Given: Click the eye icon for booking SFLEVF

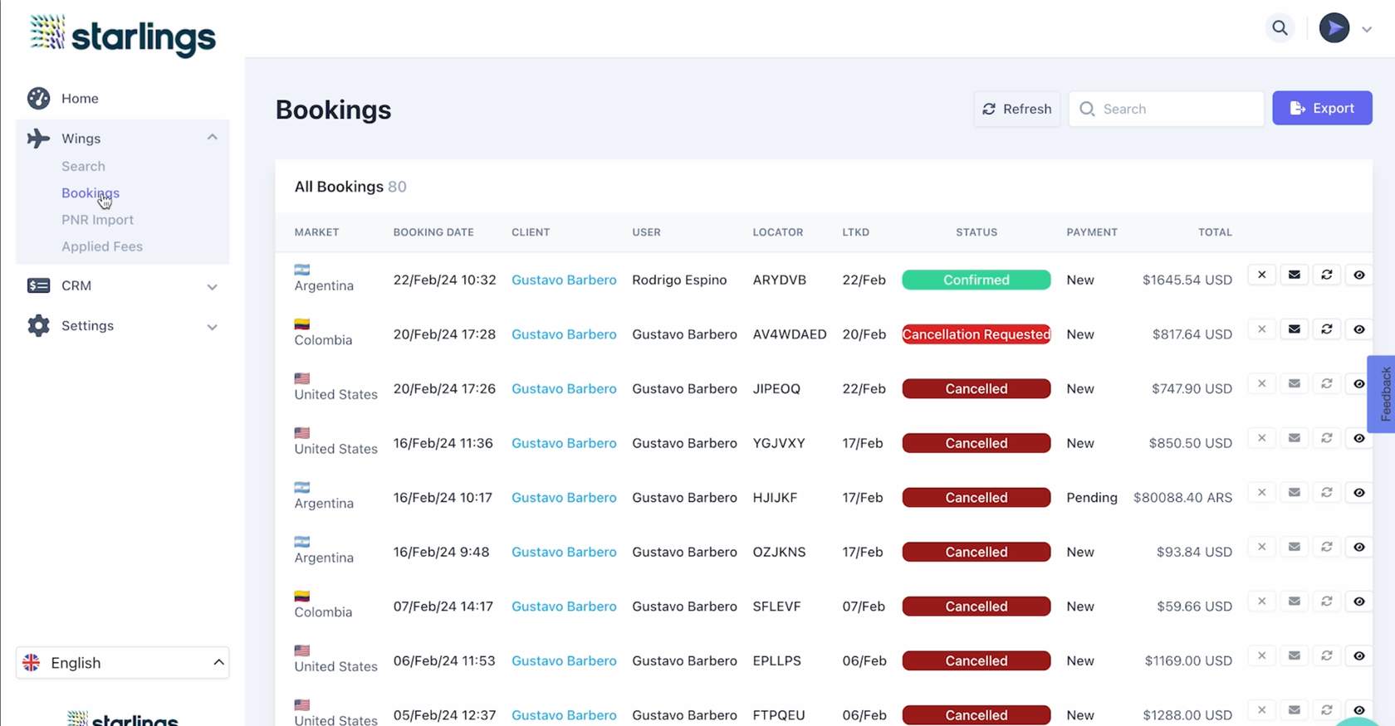Looking at the screenshot, I should (x=1358, y=602).
